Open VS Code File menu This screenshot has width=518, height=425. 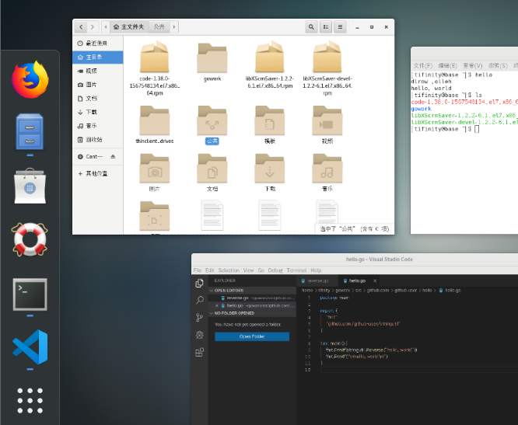(198, 270)
